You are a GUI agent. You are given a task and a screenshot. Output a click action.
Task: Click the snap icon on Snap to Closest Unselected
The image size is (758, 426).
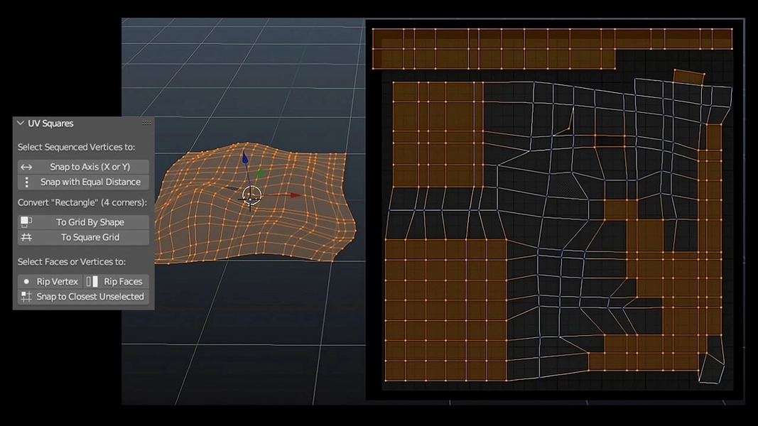click(26, 296)
